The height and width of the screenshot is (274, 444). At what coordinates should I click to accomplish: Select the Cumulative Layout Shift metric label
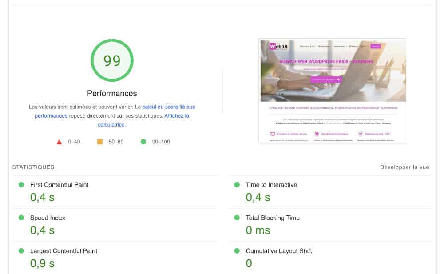click(x=279, y=251)
